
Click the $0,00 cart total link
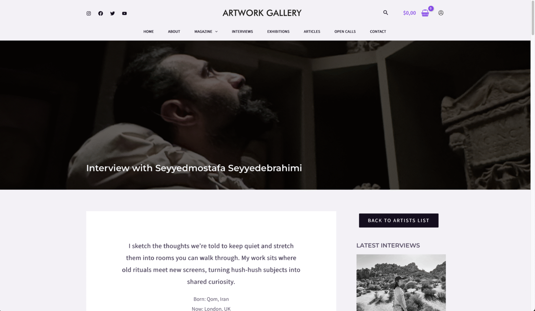pos(410,13)
